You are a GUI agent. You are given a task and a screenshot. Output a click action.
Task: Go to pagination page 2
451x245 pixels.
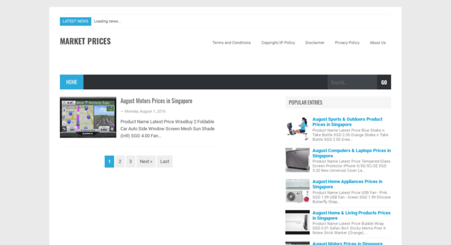tap(120, 162)
